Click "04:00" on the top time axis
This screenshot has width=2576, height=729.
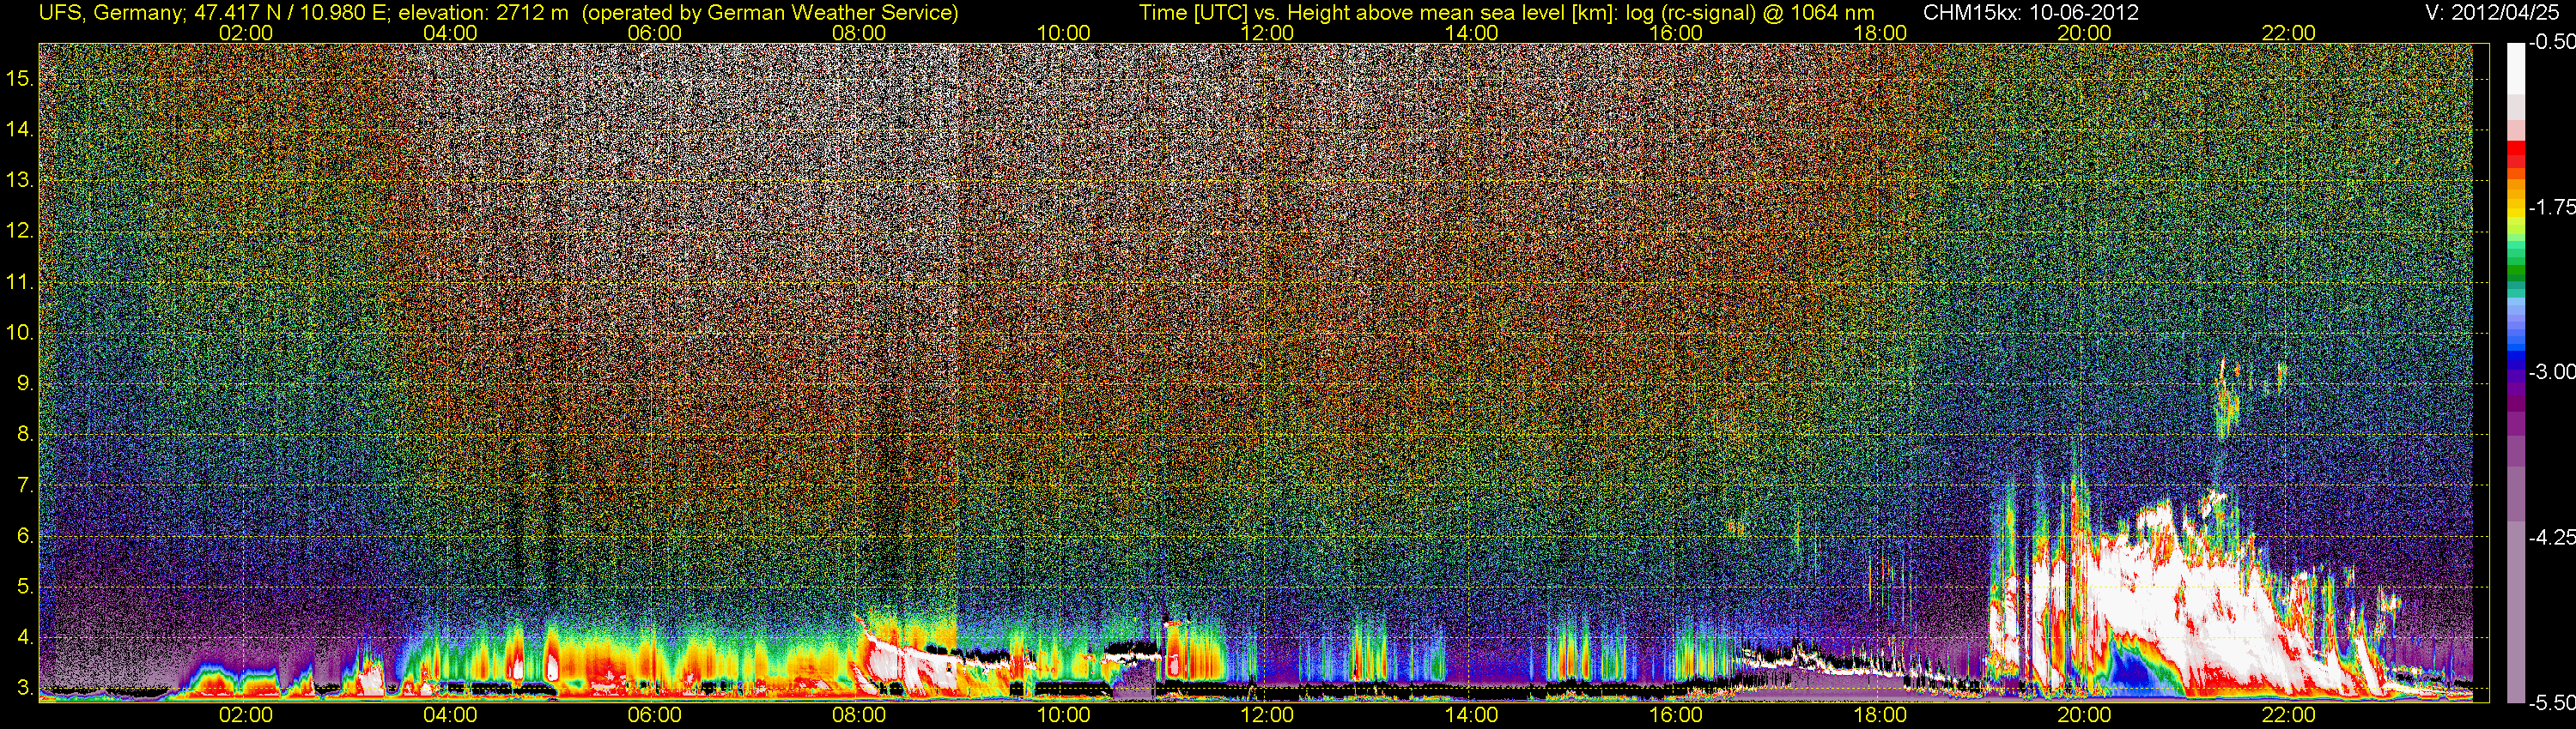point(450,33)
